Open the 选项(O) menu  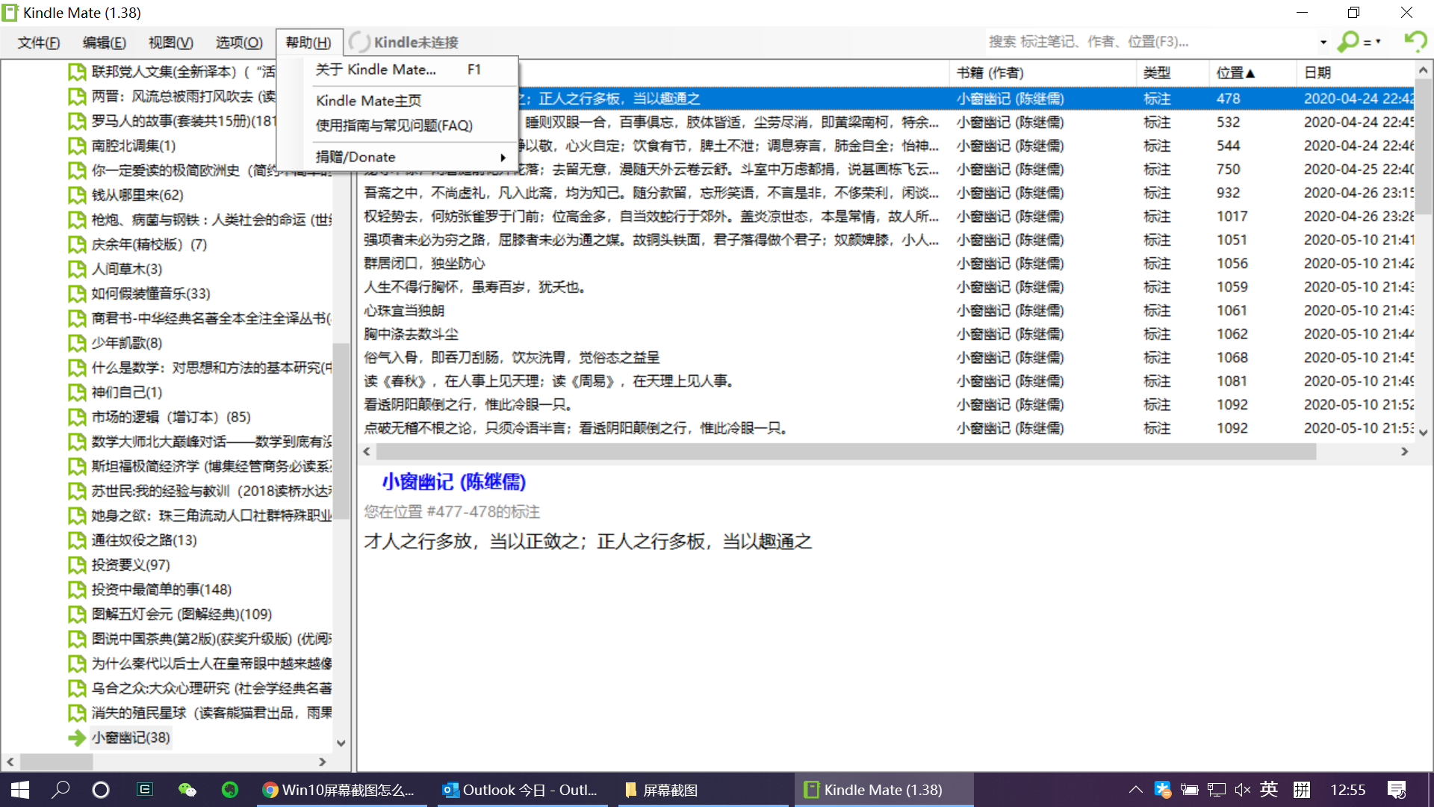tap(239, 43)
